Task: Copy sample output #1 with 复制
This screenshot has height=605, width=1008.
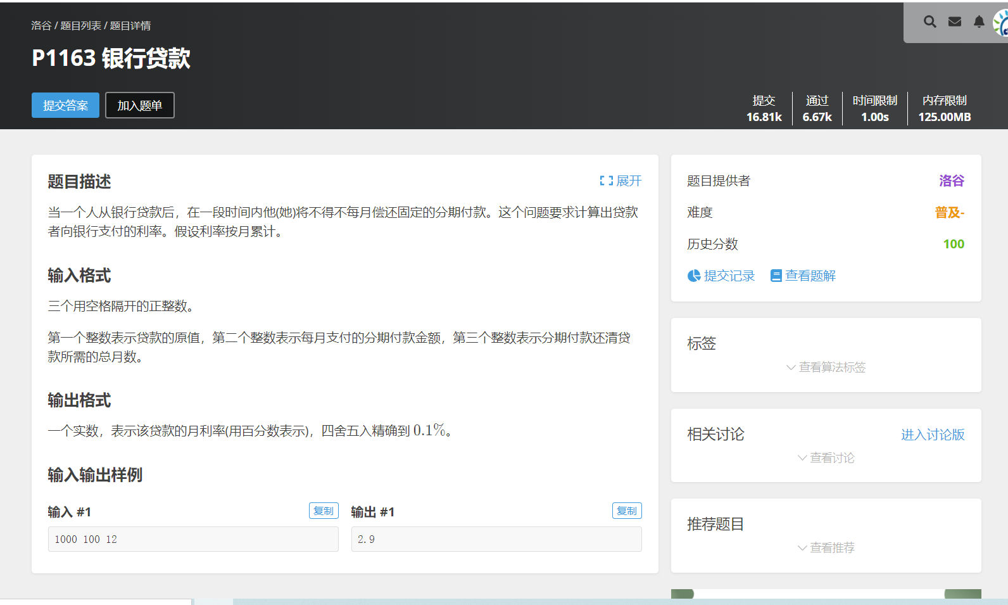Action: 627,511
